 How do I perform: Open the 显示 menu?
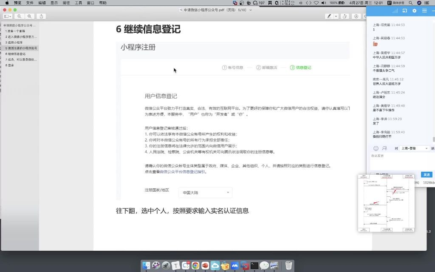click(x=54, y=3)
